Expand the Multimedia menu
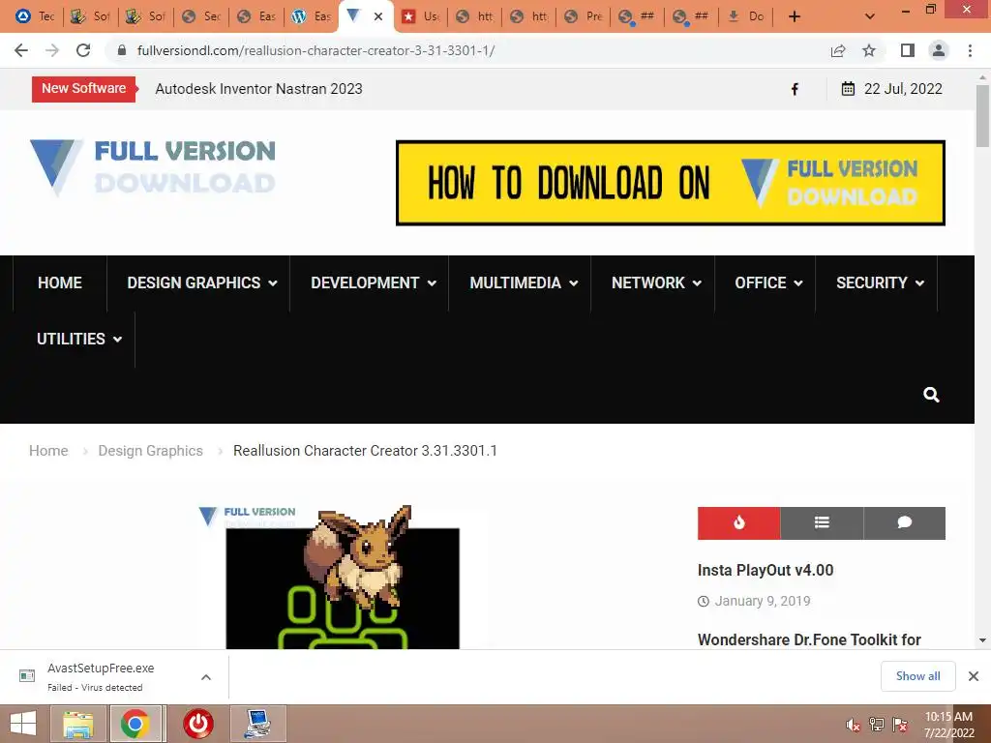The width and height of the screenshot is (991, 743). pyautogui.click(x=524, y=282)
